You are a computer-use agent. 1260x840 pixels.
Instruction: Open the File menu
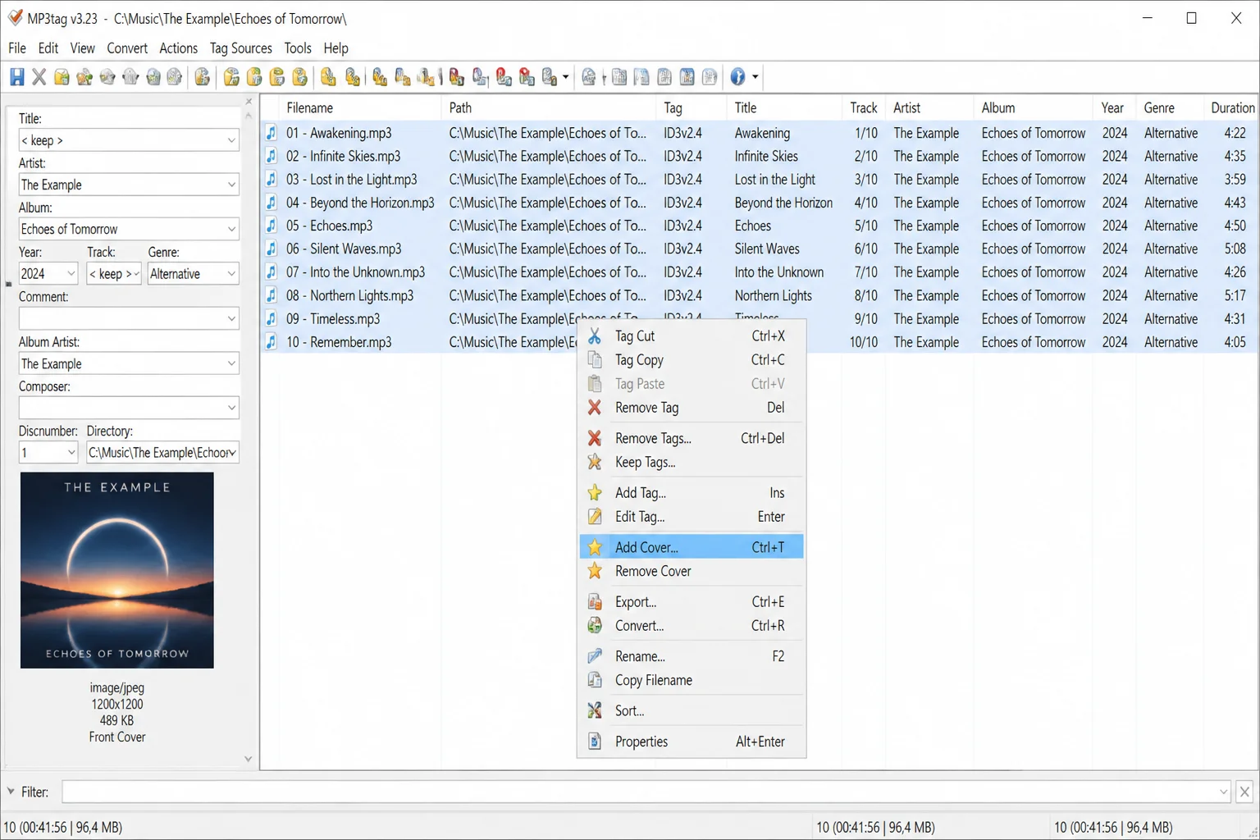(17, 48)
